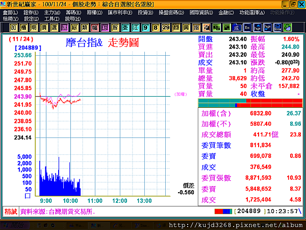Open the 功能選擇(A) menu

pyautogui.click(x=252, y=13)
